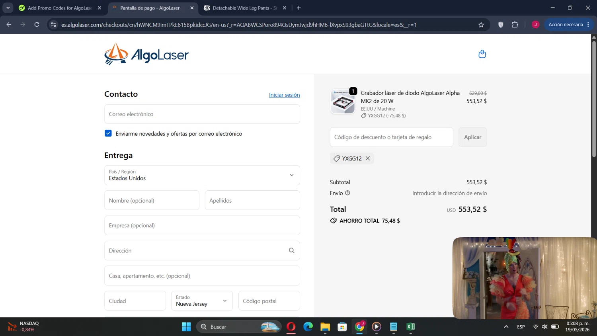This screenshot has width=597, height=336.
Task: Close the Add Promo Codes tab
Action: pos(99,8)
